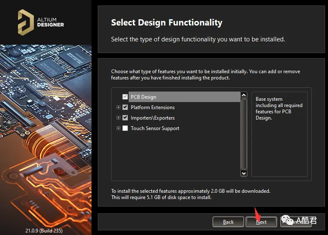Expand the Platform Extensions tree node
This screenshot has width=328, height=235.
(118, 107)
